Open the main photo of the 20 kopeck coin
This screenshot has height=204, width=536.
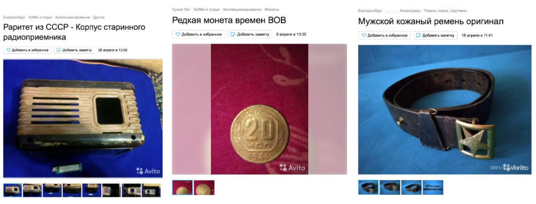pos(259,109)
